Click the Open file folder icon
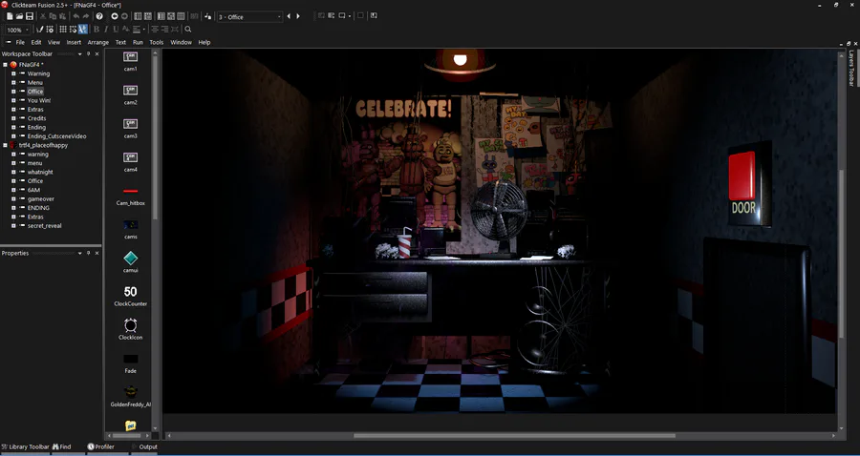Screen dimensions: 860x456 [19, 16]
